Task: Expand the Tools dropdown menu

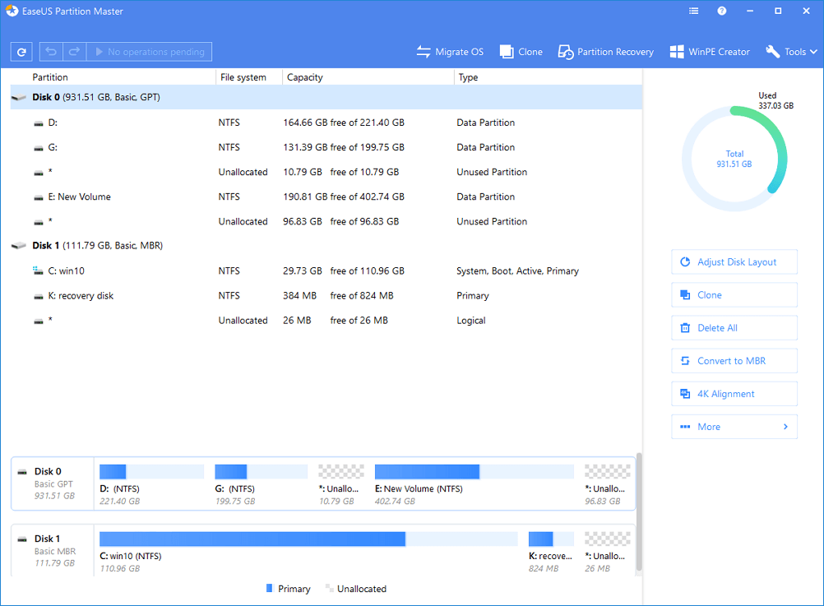Action: pos(791,52)
